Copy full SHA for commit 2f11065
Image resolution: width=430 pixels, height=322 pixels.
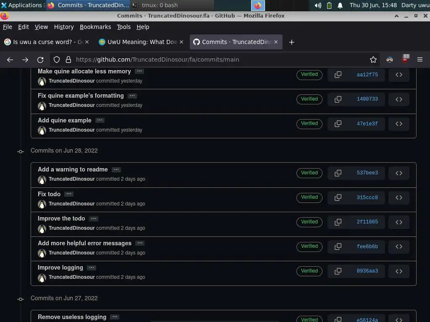[x=338, y=222]
